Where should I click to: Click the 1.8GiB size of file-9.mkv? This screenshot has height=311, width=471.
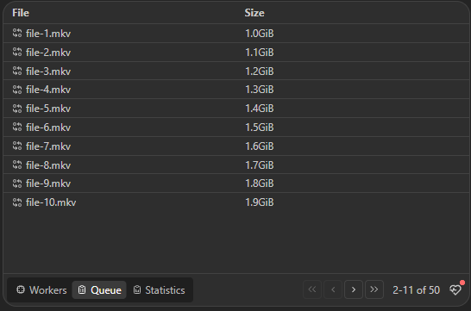coord(260,183)
